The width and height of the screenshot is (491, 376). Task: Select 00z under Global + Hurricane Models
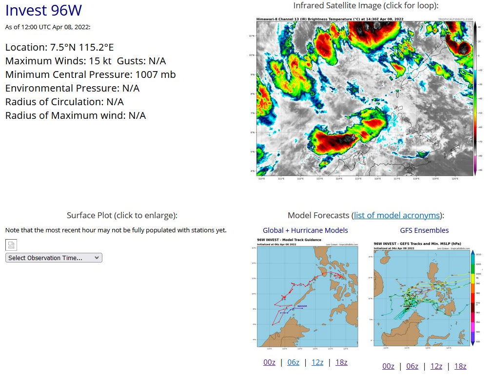click(269, 362)
